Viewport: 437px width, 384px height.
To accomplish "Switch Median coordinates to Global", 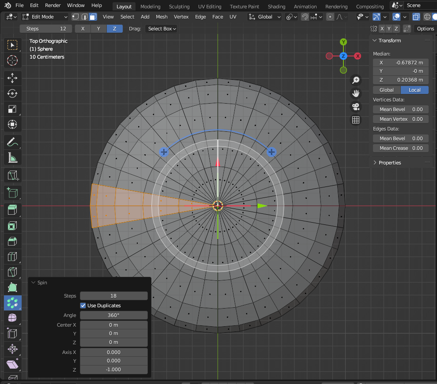I will (386, 90).
